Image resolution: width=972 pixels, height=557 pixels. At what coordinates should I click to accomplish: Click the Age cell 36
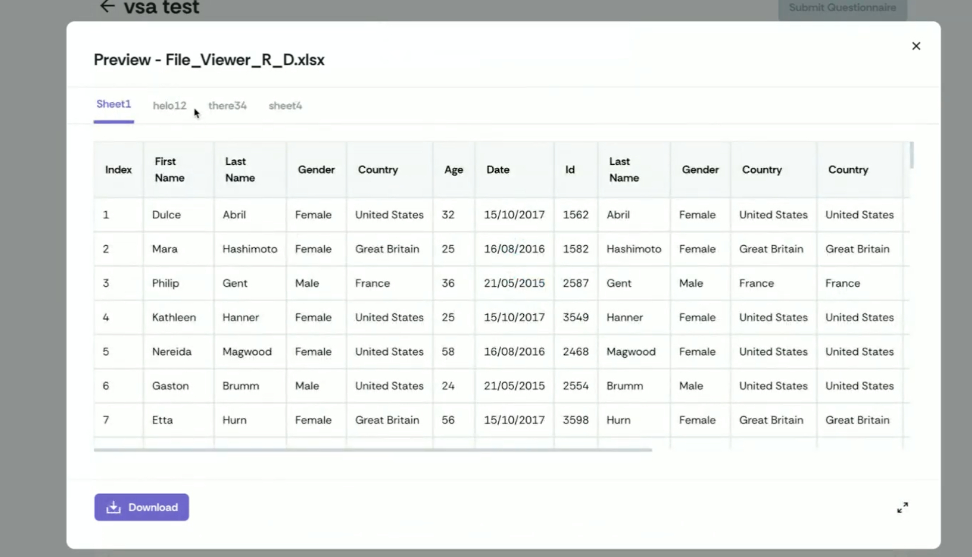tap(454, 283)
